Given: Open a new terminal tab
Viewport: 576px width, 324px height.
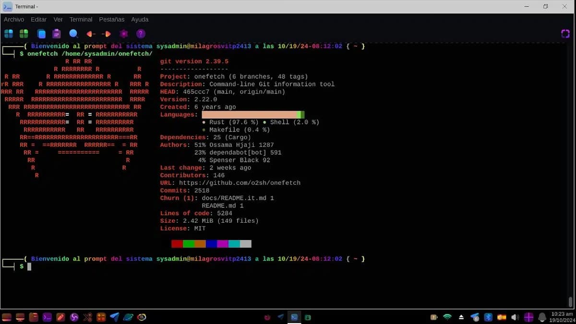Looking at the screenshot, I should pos(23,34).
